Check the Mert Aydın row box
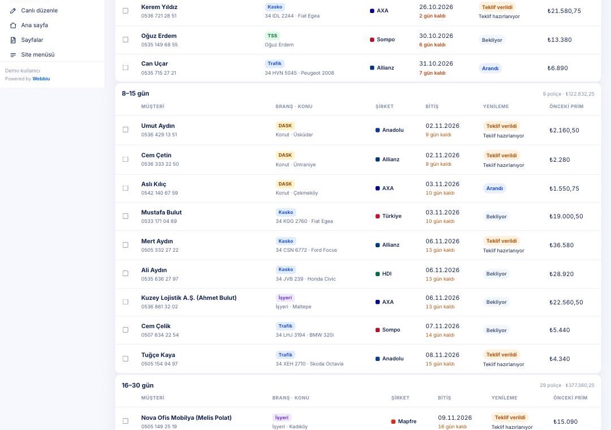Image resolution: width=611 pixels, height=430 pixels. coord(126,245)
